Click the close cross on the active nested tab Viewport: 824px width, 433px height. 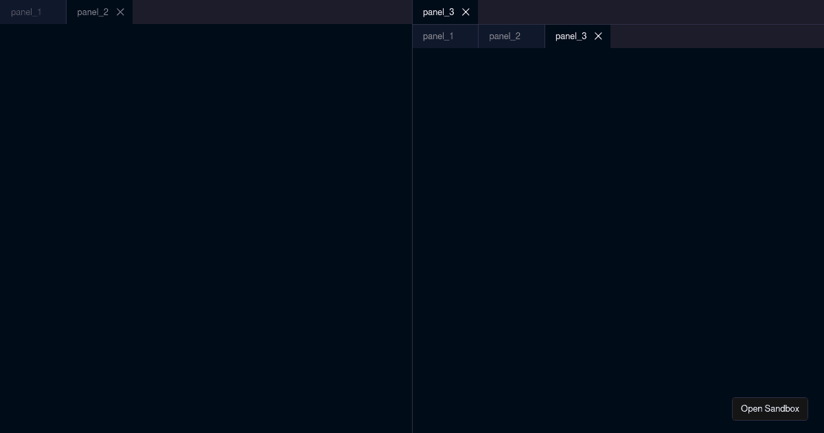coord(597,36)
